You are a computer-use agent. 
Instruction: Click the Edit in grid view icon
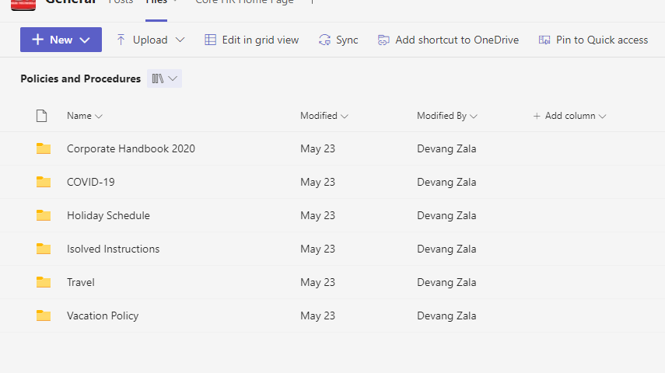coord(210,40)
